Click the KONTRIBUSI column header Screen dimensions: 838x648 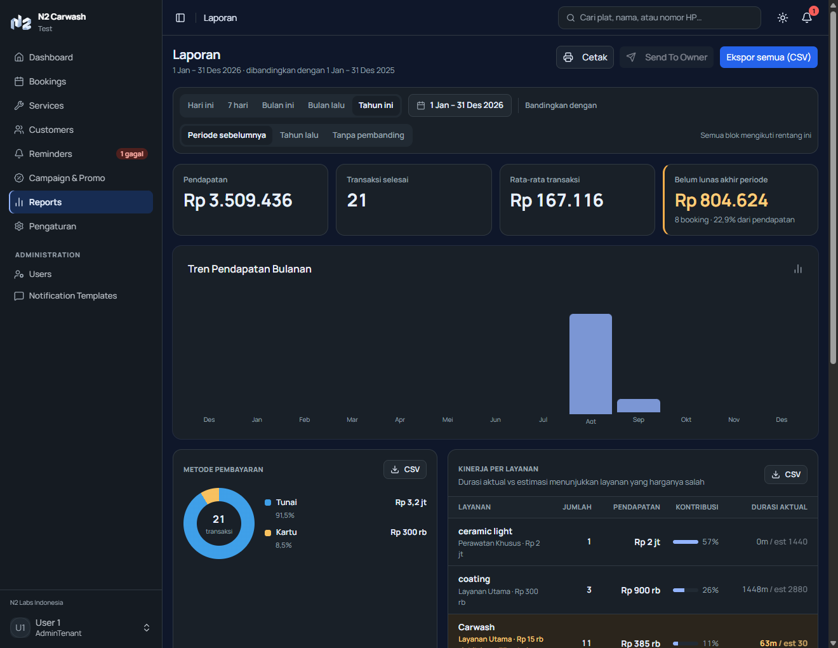(x=697, y=507)
